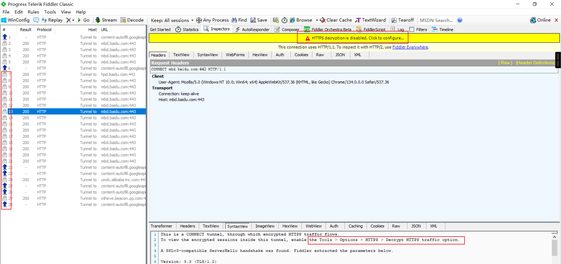Click the HTTPS decryption is disabled warning

355,38
